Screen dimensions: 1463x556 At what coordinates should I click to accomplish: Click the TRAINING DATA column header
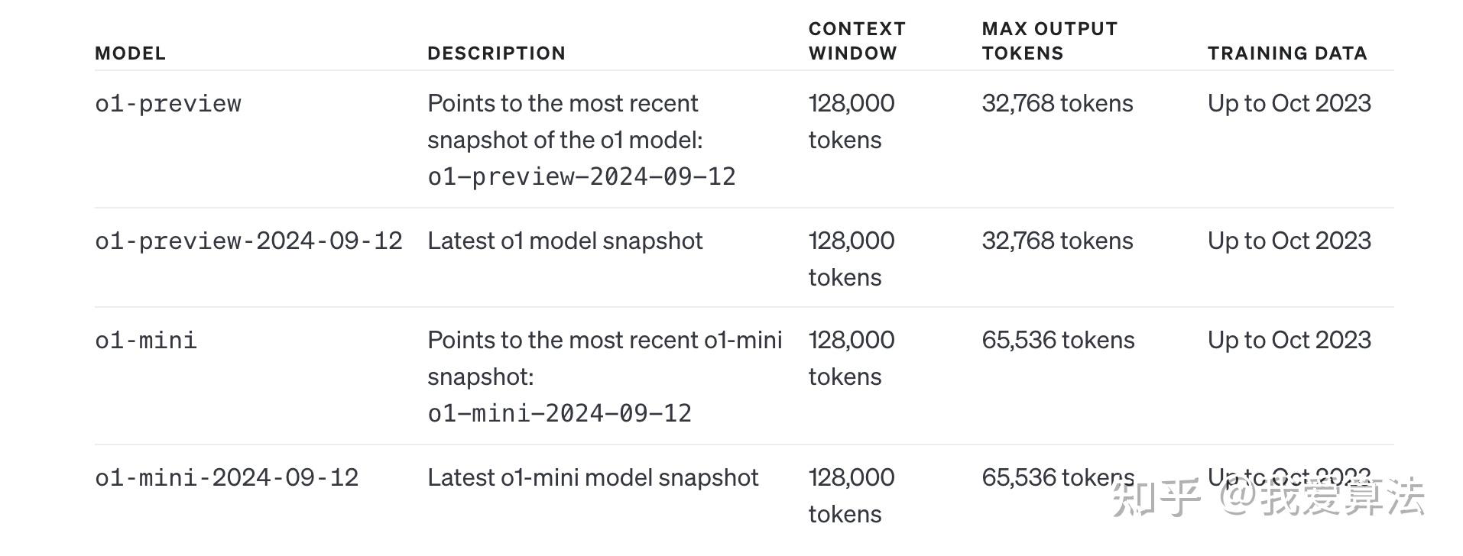click(x=1287, y=53)
